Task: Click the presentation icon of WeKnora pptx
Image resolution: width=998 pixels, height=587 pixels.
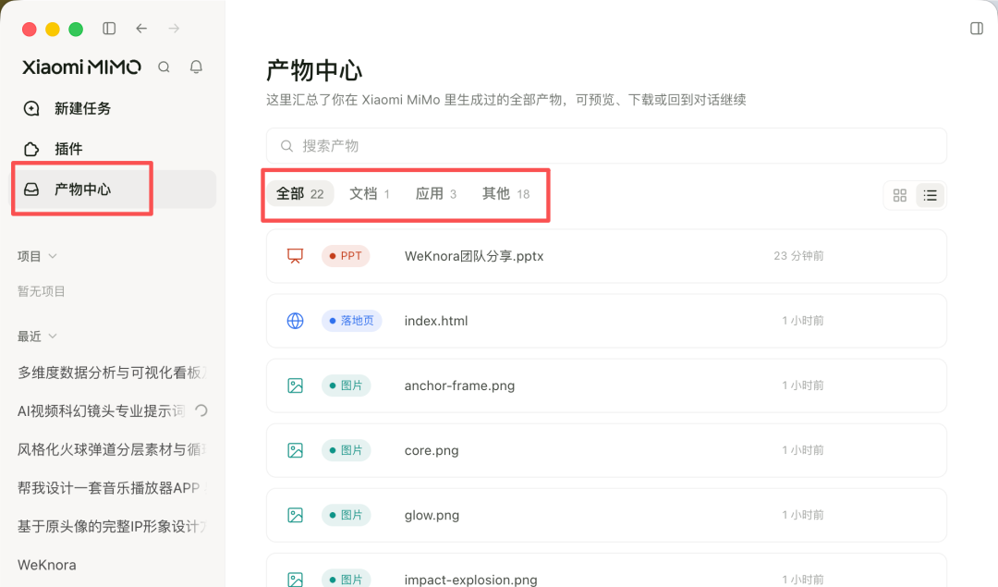Action: coord(295,256)
